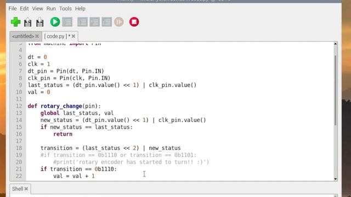Click the Resume debugging icon

(x=119, y=22)
